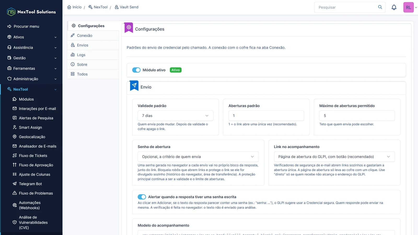The height and width of the screenshot is (235, 418).
Task: Go to the Vault Send breadcrumb
Action: pos(126,7)
